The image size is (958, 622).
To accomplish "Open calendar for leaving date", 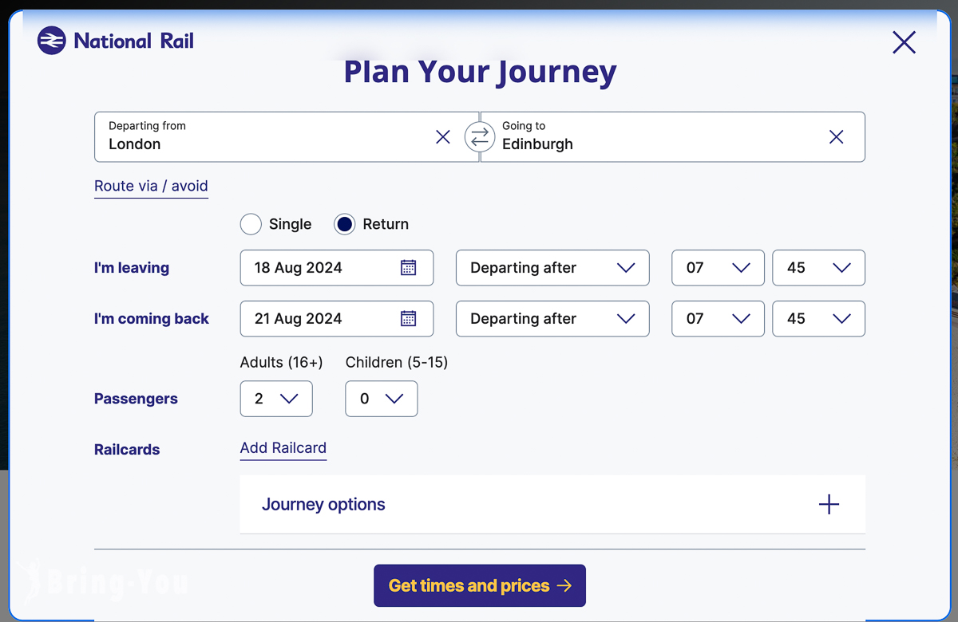I will pos(408,268).
